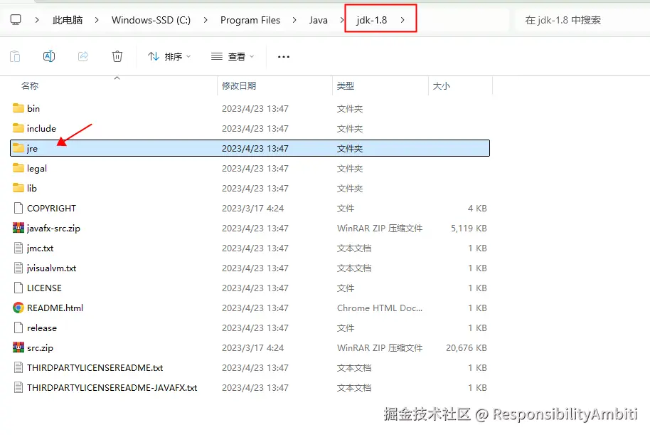Click jdk-1.8 breadcrumb segment

(371, 20)
